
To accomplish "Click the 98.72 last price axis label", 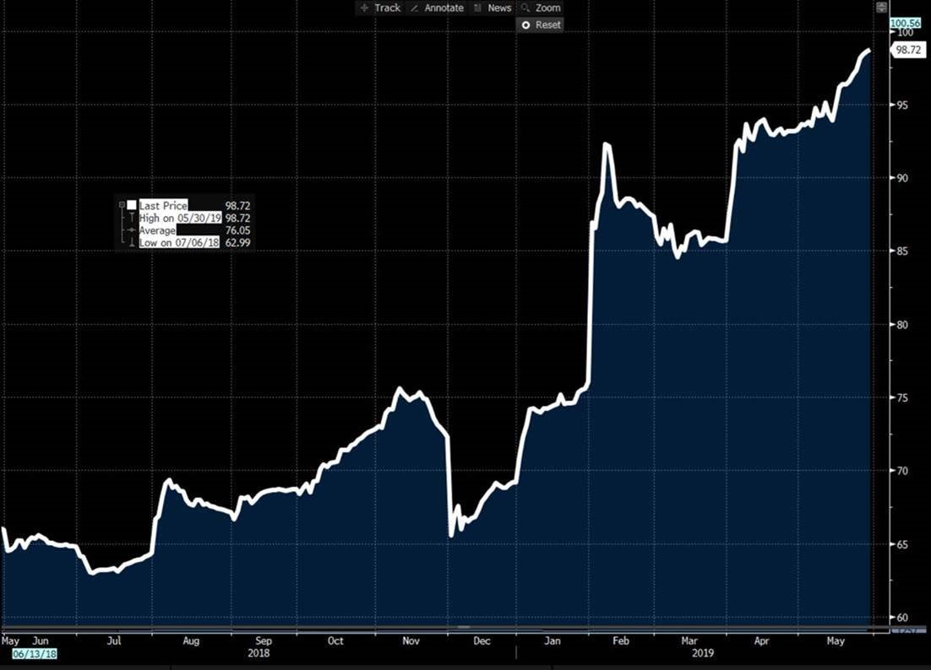I will point(907,50).
